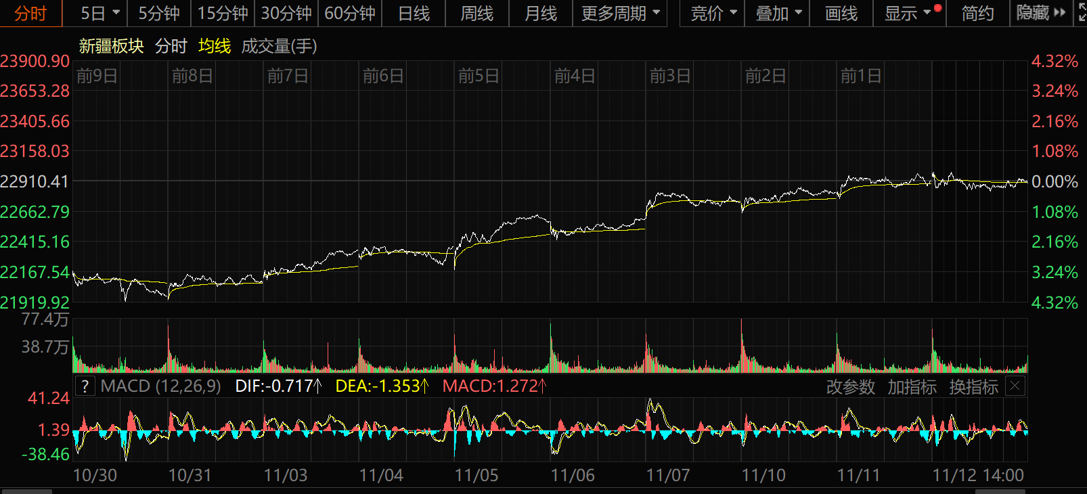Expand the 竞价 auction dropdown

tap(713, 13)
